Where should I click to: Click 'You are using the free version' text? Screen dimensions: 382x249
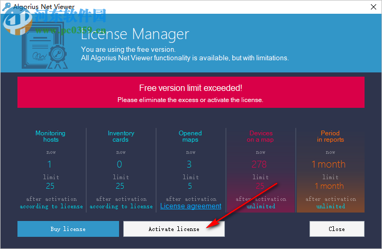click(128, 49)
